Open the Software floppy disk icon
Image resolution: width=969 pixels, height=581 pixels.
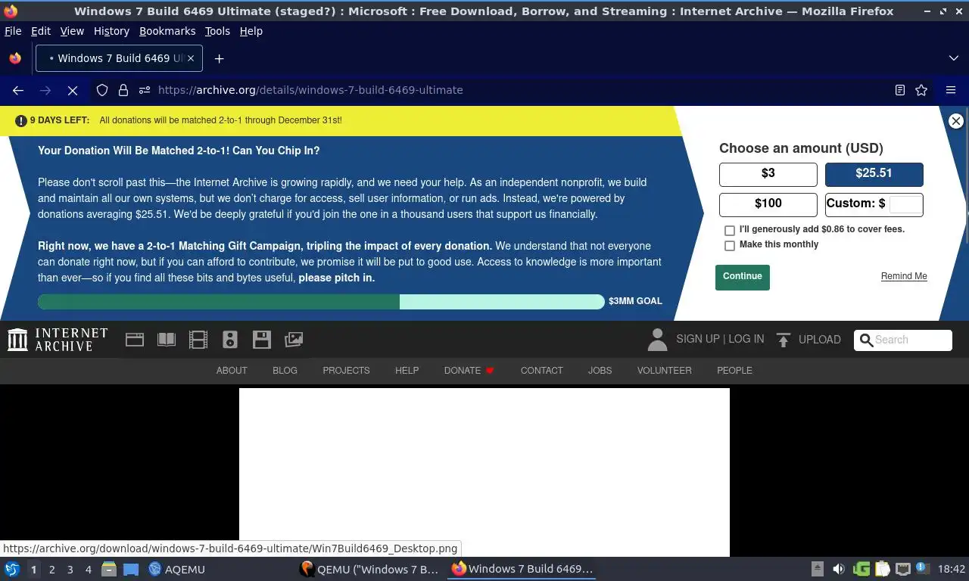[x=262, y=340]
